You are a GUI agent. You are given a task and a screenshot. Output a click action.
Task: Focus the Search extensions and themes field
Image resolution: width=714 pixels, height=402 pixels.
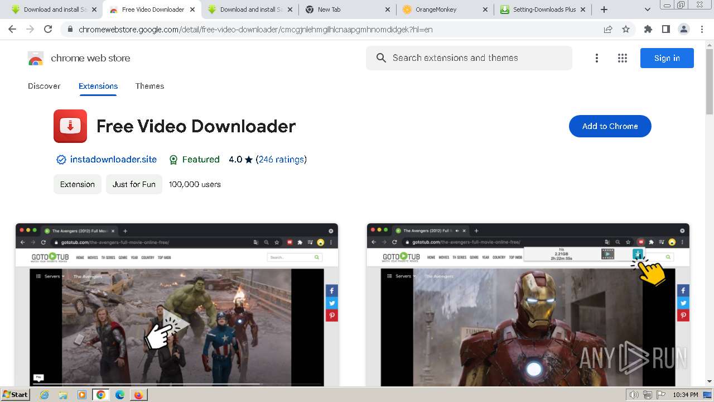tap(469, 58)
